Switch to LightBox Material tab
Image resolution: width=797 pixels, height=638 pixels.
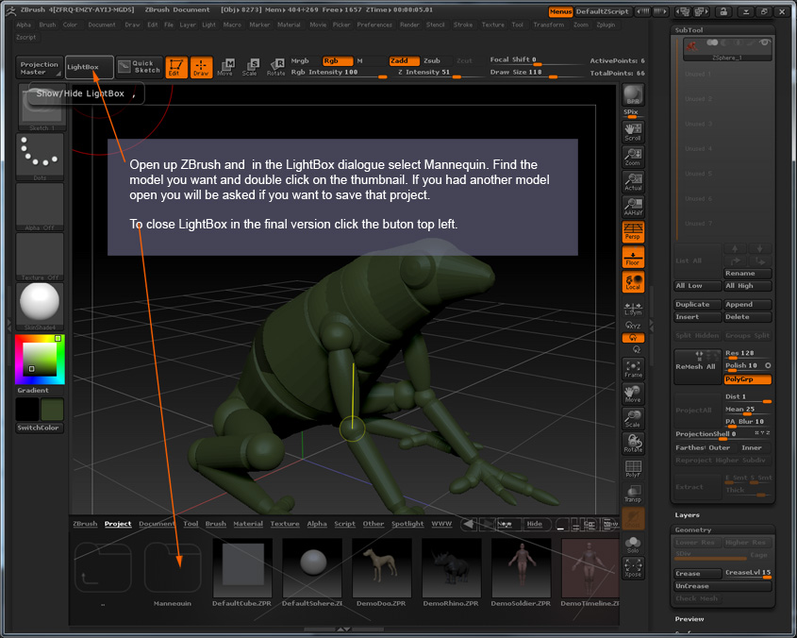tap(248, 524)
